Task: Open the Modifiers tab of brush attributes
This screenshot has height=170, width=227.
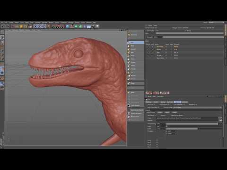Action: click(x=185, y=102)
